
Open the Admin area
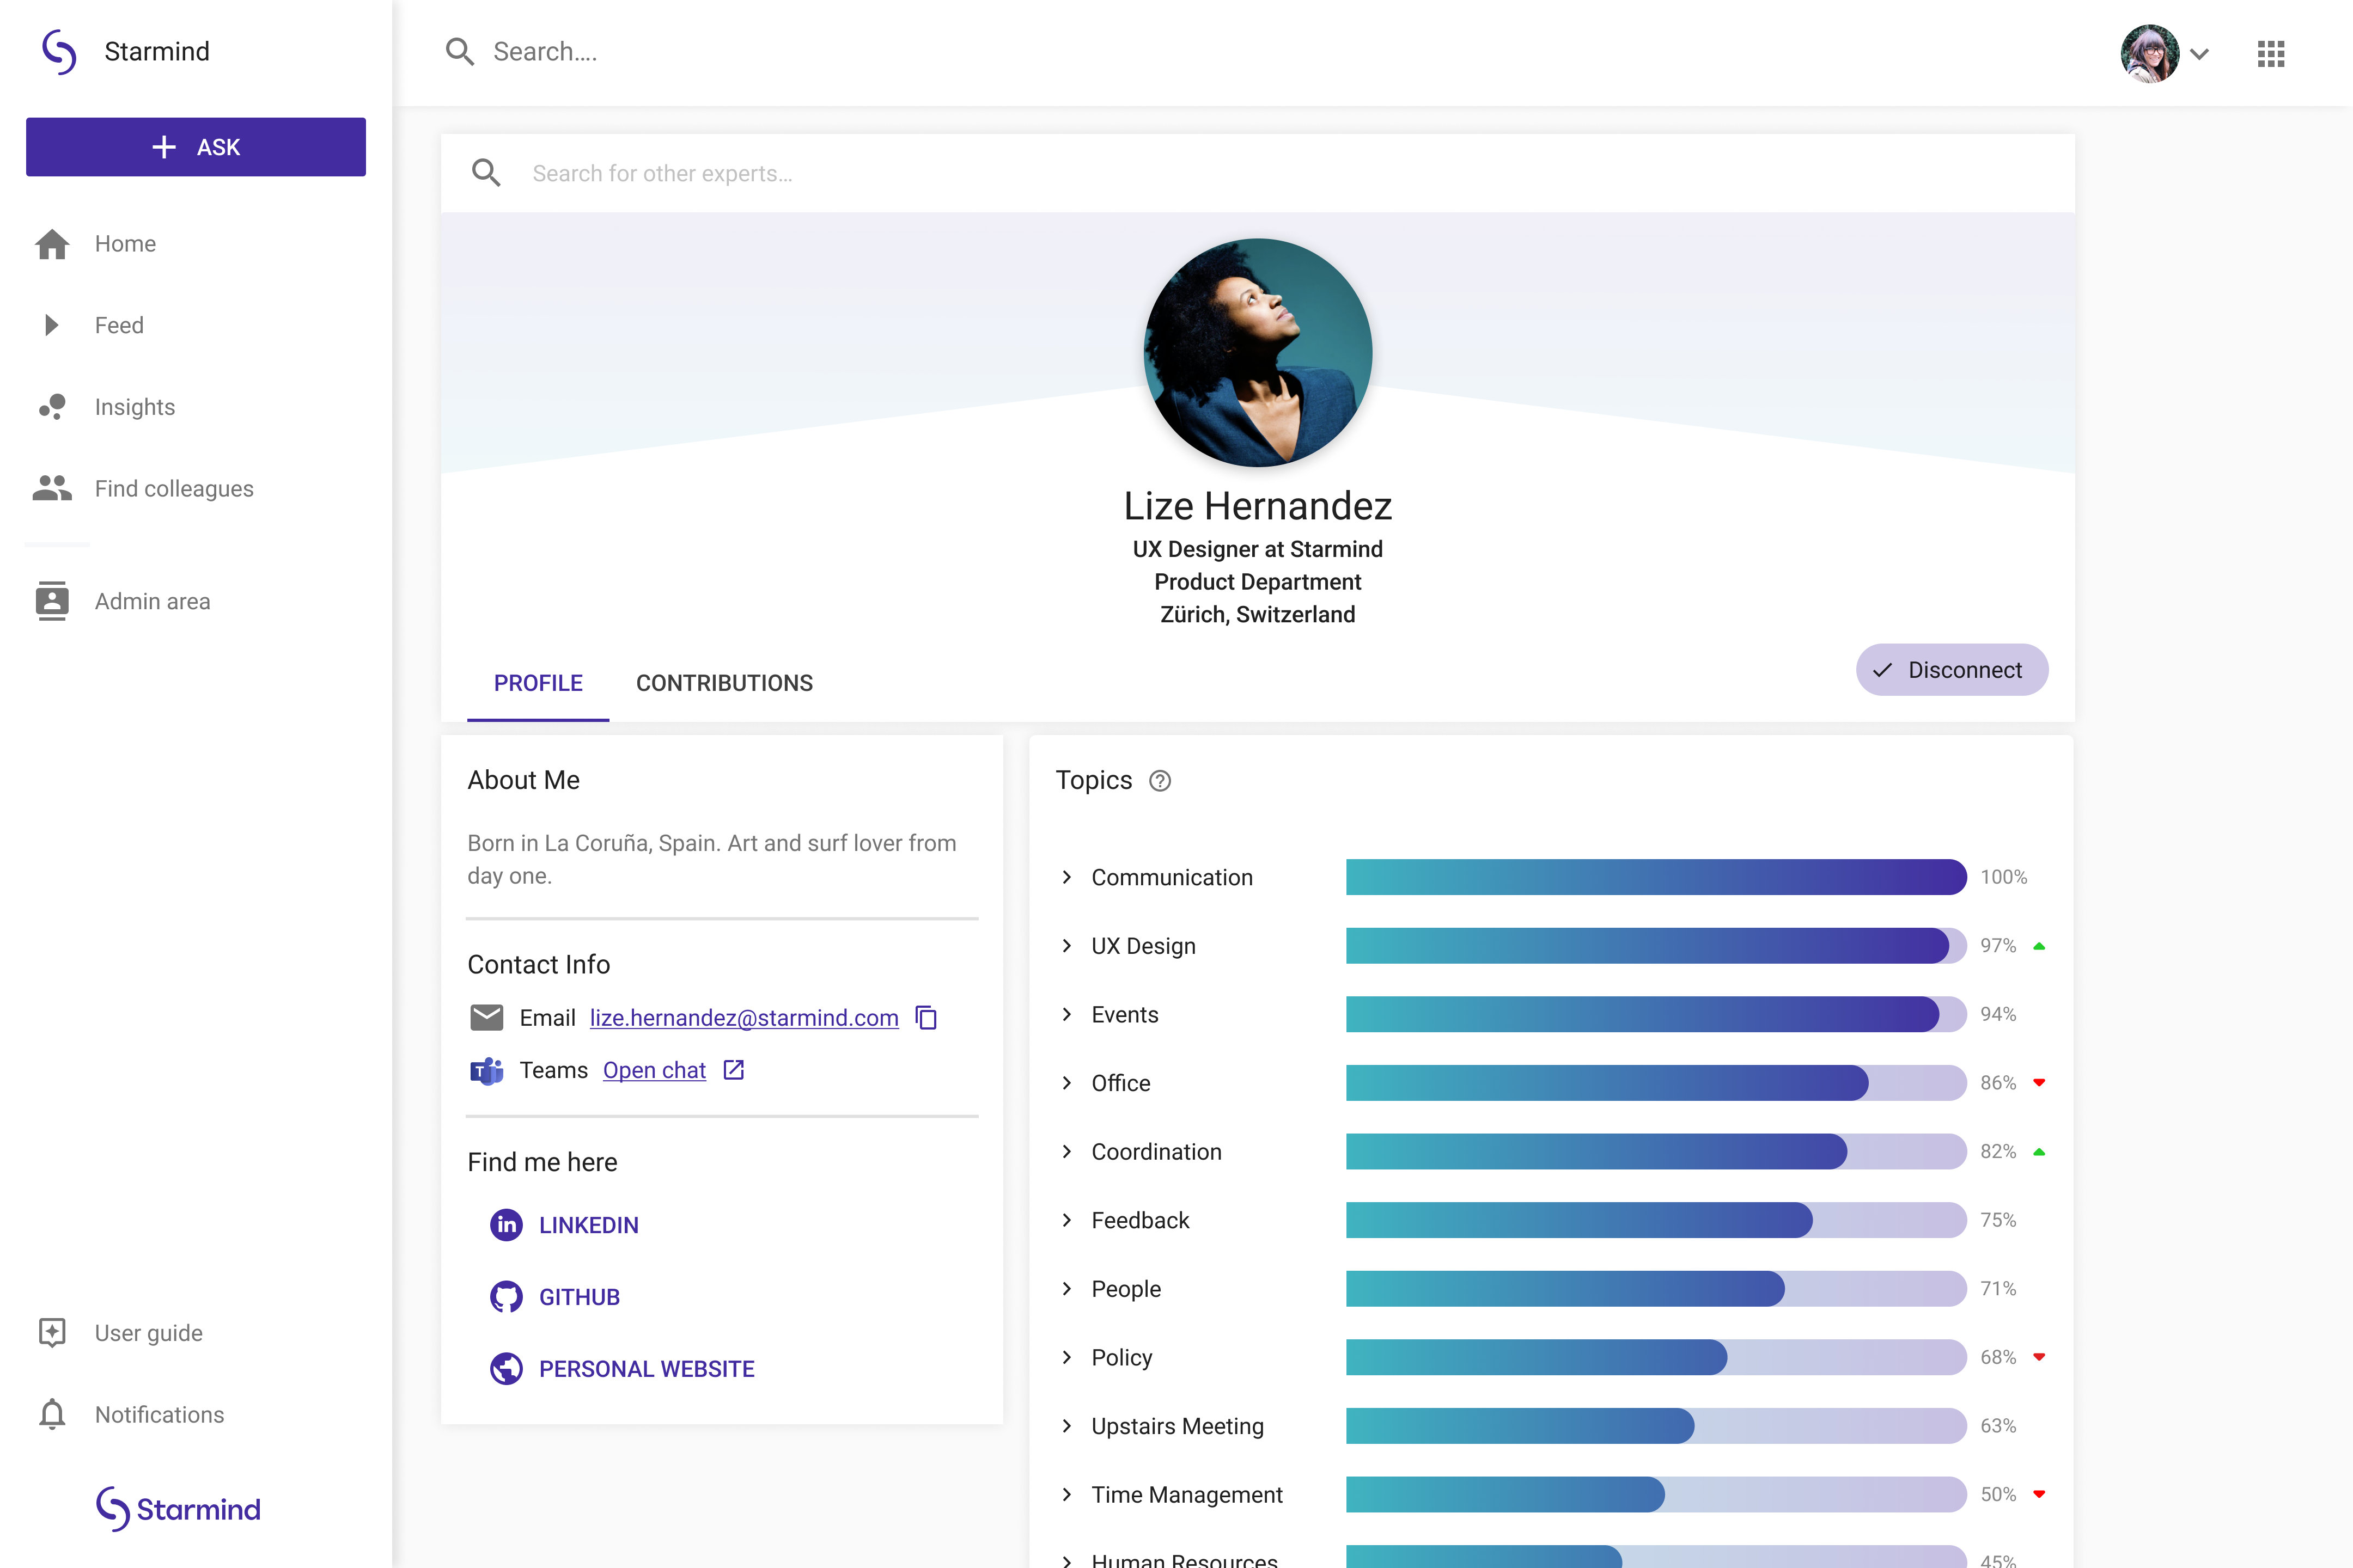coord(152,601)
